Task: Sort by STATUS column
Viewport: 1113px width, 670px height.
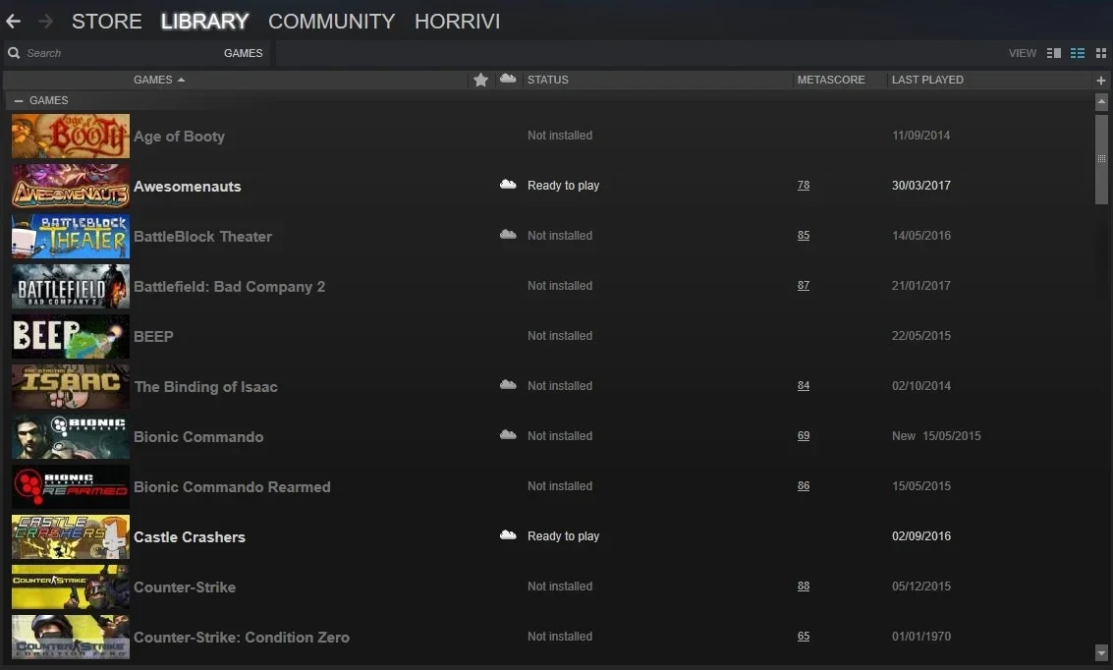Action: (547, 80)
